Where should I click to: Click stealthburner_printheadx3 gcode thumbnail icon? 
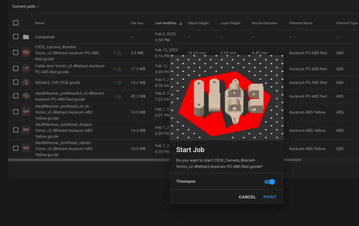(x=26, y=96)
